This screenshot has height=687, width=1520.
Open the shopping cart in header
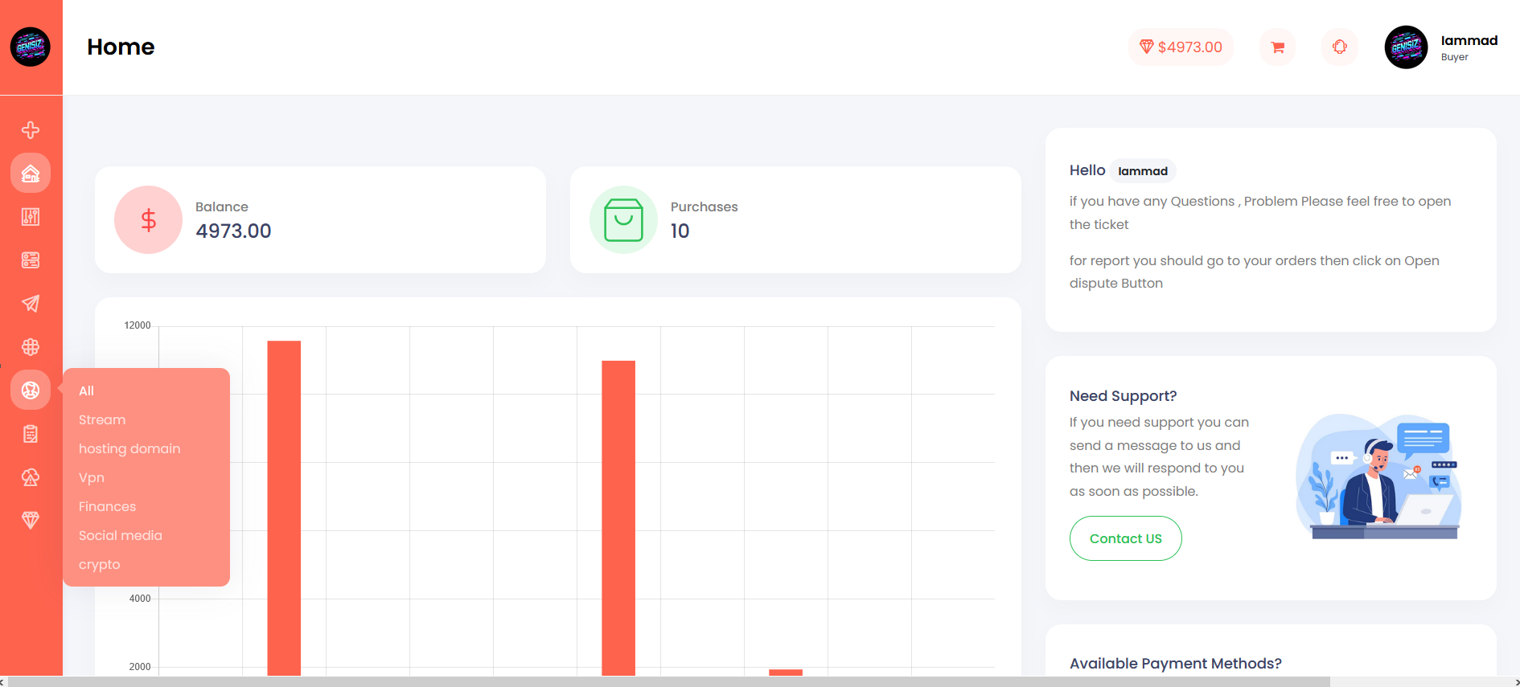pos(1277,47)
